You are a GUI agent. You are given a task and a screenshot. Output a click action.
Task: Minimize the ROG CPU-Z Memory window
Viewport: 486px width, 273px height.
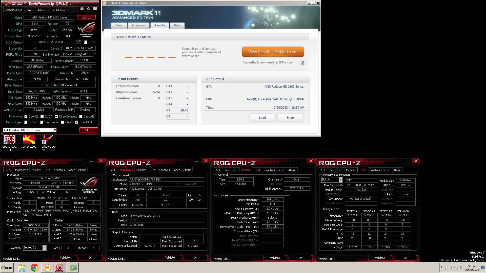pyautogui.click(x=302, y=162)
